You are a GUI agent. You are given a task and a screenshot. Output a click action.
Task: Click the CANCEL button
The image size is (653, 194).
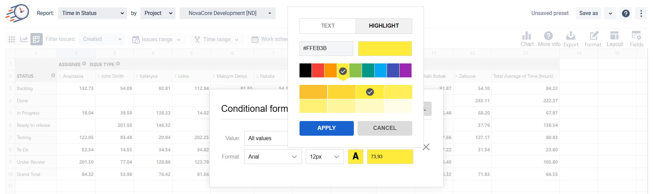pos(385,128)
